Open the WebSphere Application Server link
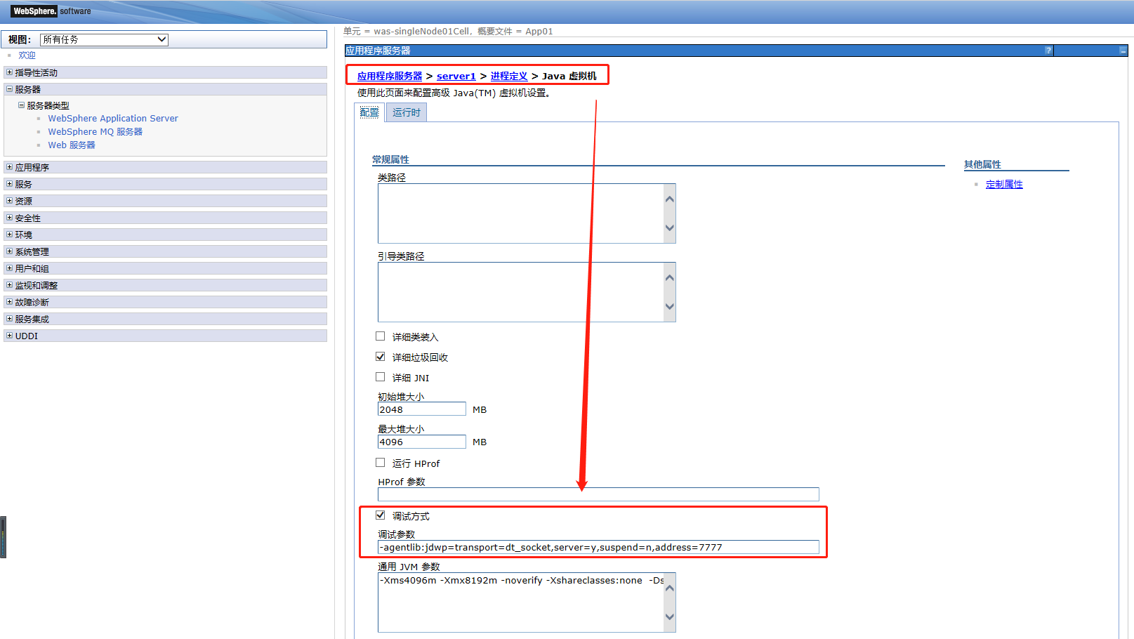Image resolution: width=1134 pixels, height=639 pixels. pos(113,119)
